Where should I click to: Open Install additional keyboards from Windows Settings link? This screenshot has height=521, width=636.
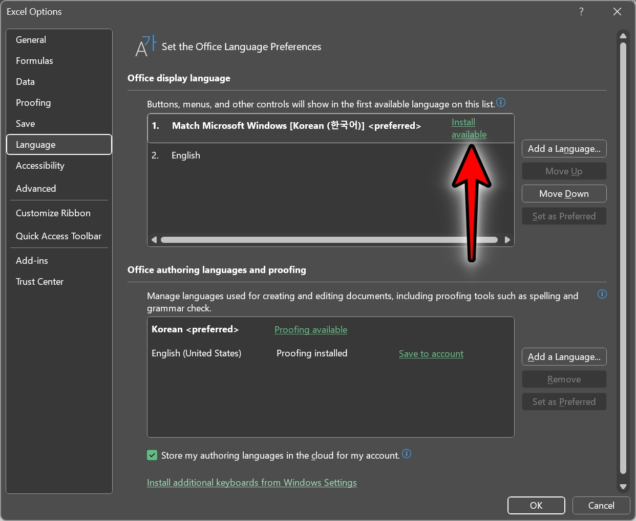252,483
